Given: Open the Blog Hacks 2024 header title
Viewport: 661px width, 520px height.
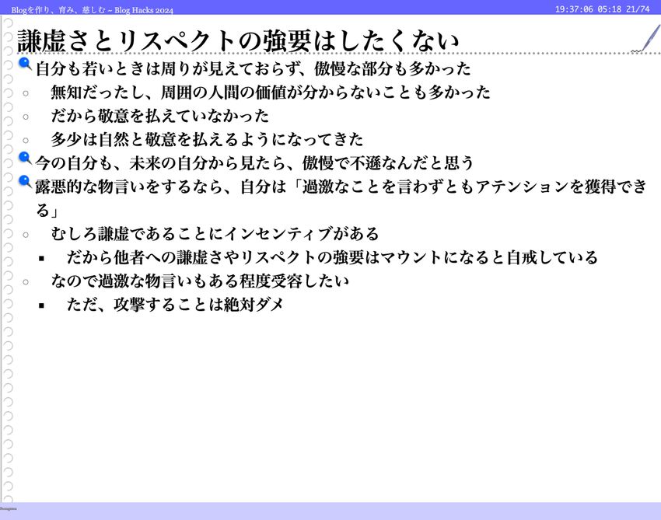Looking at the screenshot, I should 93,9.
